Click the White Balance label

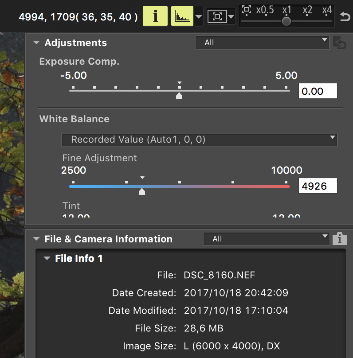74,119
